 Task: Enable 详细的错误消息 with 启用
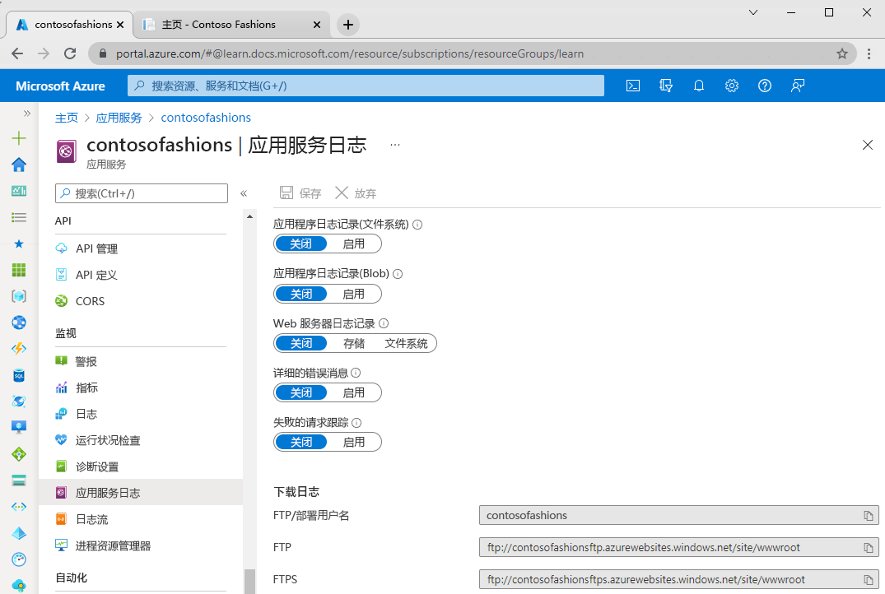click(354, 392)
